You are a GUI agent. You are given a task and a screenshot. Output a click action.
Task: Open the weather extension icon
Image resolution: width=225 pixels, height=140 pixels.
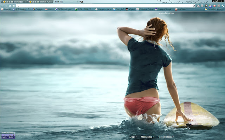click(x=210, y=6)
